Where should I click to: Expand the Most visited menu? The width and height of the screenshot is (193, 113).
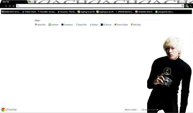[131, 110]
